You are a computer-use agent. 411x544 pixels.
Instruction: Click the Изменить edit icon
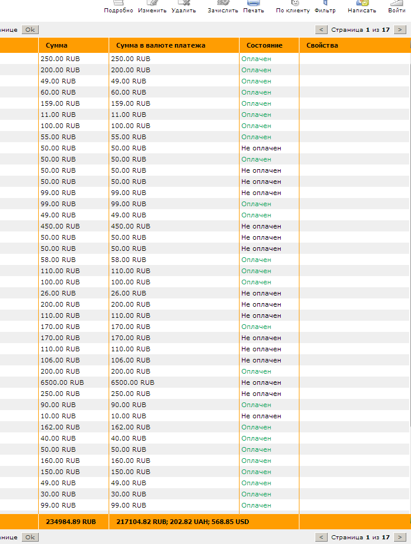click(x=152, y=4)
